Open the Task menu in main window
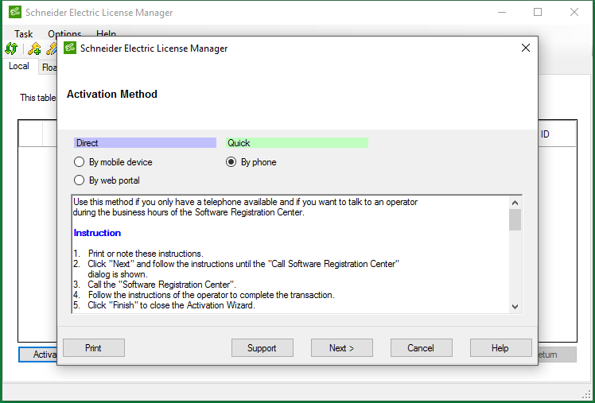The width and height of the screenshot is (595, 403). [24, 33]
